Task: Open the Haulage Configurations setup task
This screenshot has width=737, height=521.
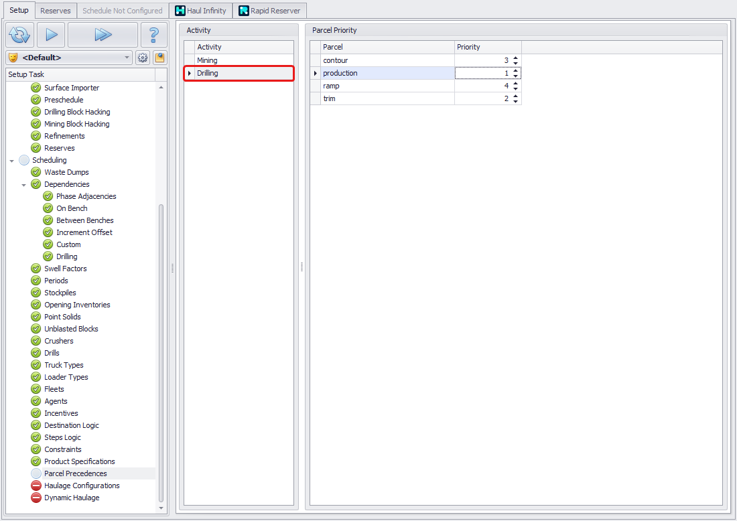Action: tap(82, 486)
